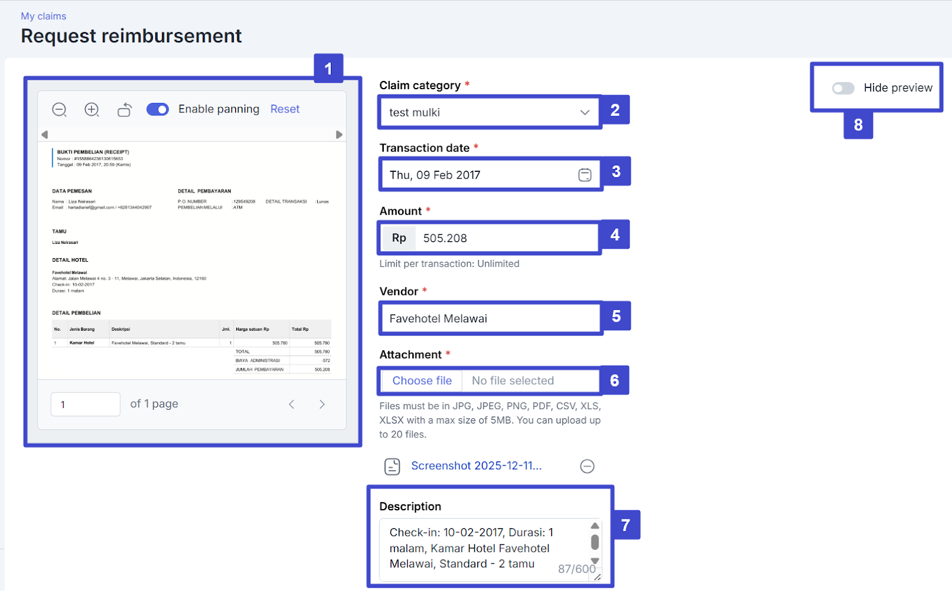Navigate to My claims breadcrumb
This screenshot has height=593, width=952.
click(43, 16)
